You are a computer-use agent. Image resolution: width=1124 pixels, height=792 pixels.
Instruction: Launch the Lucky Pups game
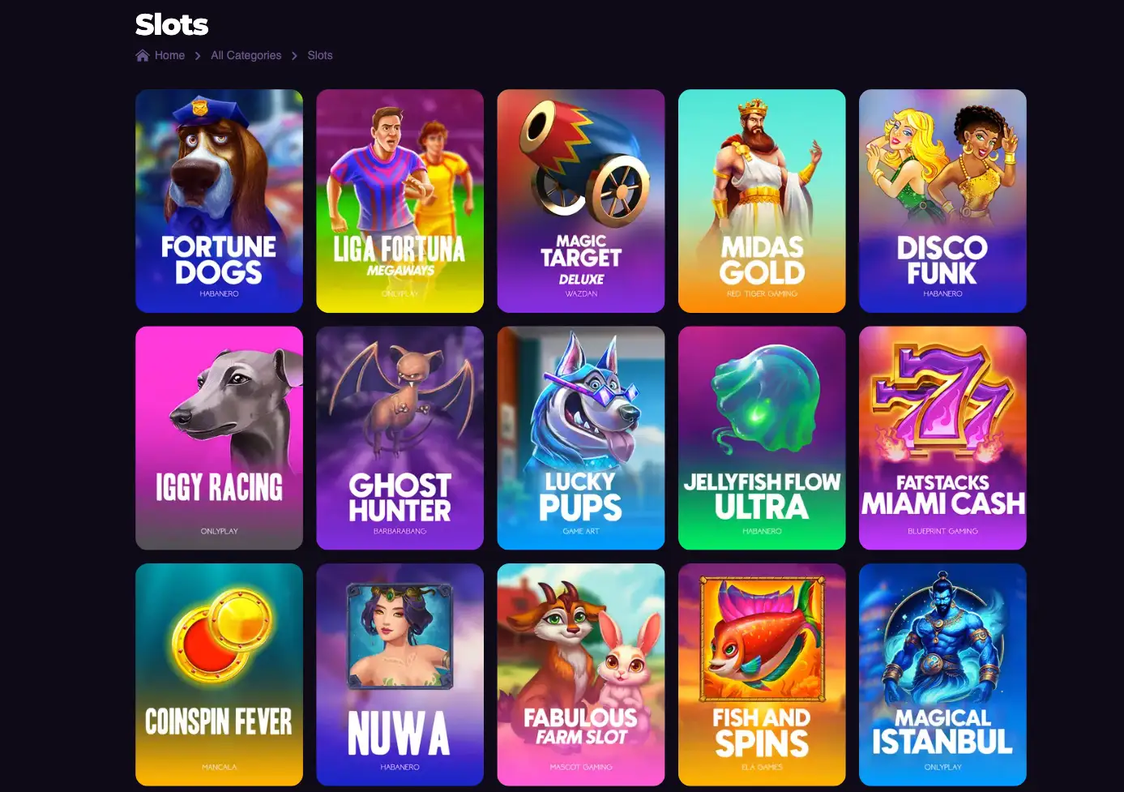click(x=581, y=438)
